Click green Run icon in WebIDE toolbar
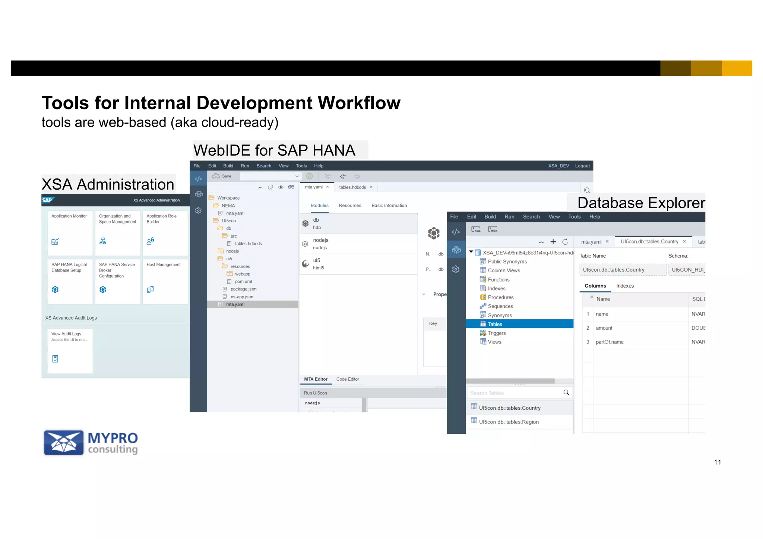Image resolution: width=763 pixels, height=539 pixels. tap(309, 176)
